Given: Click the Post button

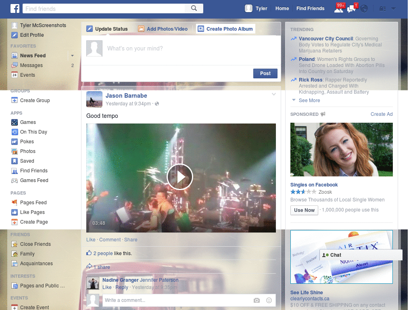Looking at the screenshot, I should [265, 73].
